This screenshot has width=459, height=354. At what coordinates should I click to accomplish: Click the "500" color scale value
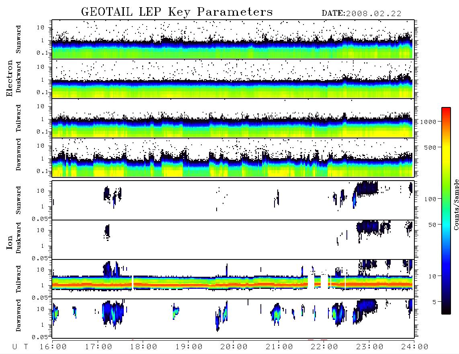click(430, 147)
